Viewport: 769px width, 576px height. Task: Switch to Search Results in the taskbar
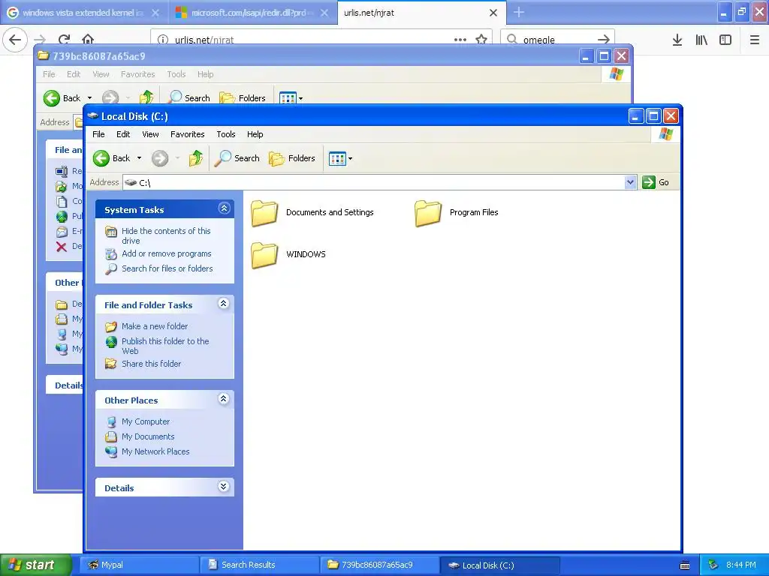point(259,565)
